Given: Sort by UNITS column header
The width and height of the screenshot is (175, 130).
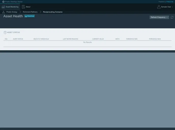Looking at the screenshot, I should [117, 39].
